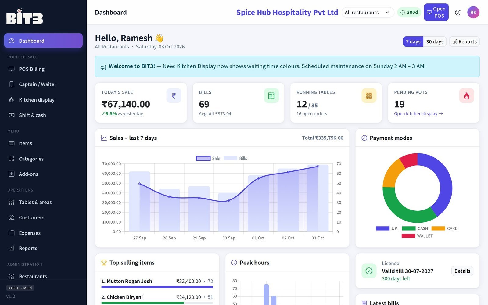Screen dimensions: 488x305
Task: Click the BIT3 logo in the sidebar
Action: [x=25, y=16]
